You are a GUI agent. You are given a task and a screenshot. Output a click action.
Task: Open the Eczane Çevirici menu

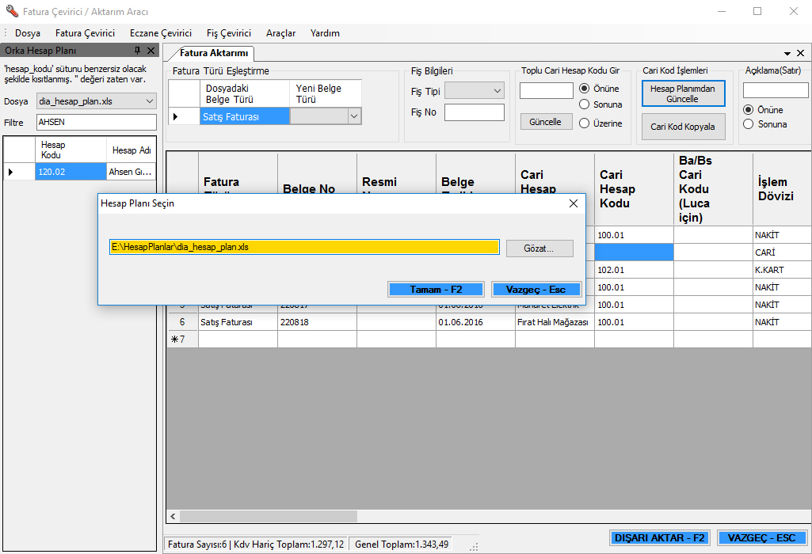point(161,33)
